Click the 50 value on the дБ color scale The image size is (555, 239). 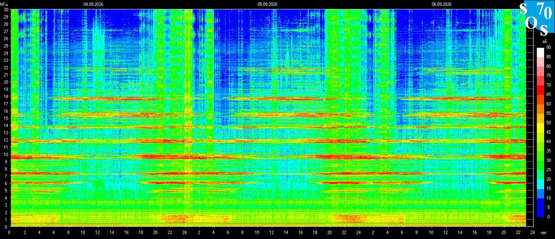coord(548,123)
